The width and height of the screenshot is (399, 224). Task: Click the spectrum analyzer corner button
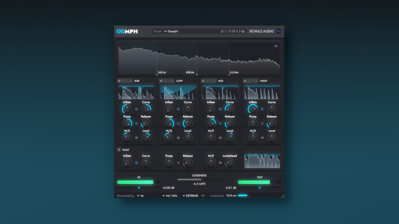pos(276,46)
